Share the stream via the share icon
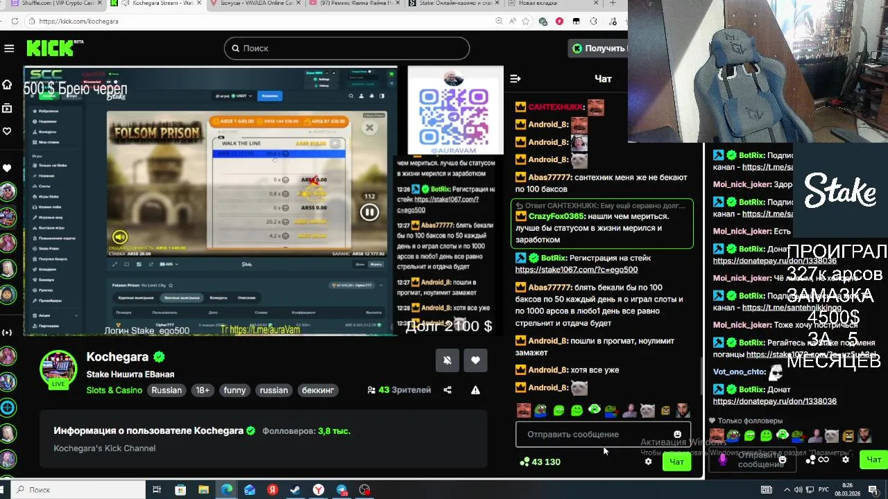Image resolution: width=888 pixels, height=499 pixels. tap(447, 390)
